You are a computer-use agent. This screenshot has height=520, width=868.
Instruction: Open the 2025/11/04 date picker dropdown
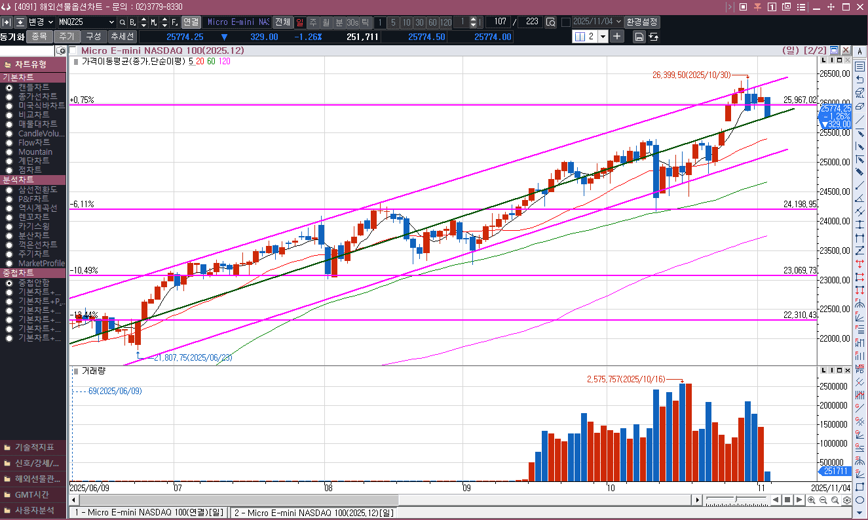[x=619, y=22]
